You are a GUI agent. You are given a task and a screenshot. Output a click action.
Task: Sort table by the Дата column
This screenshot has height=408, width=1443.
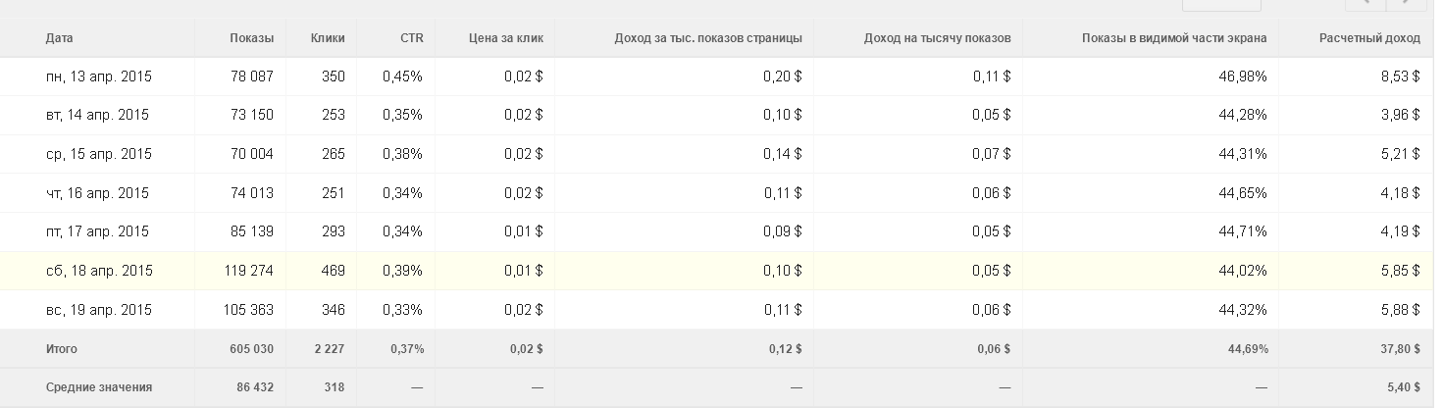pyautogui.click(x=60, y=38)
